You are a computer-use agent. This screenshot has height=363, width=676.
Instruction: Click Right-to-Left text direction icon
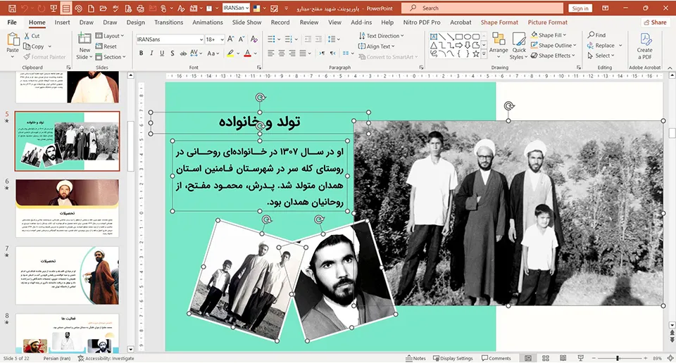point(332,53)
